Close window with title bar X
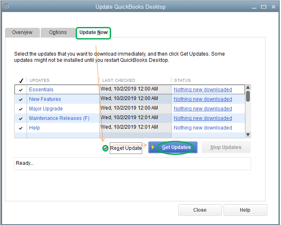This screenshot has width=281, height=225. point(273,7)
